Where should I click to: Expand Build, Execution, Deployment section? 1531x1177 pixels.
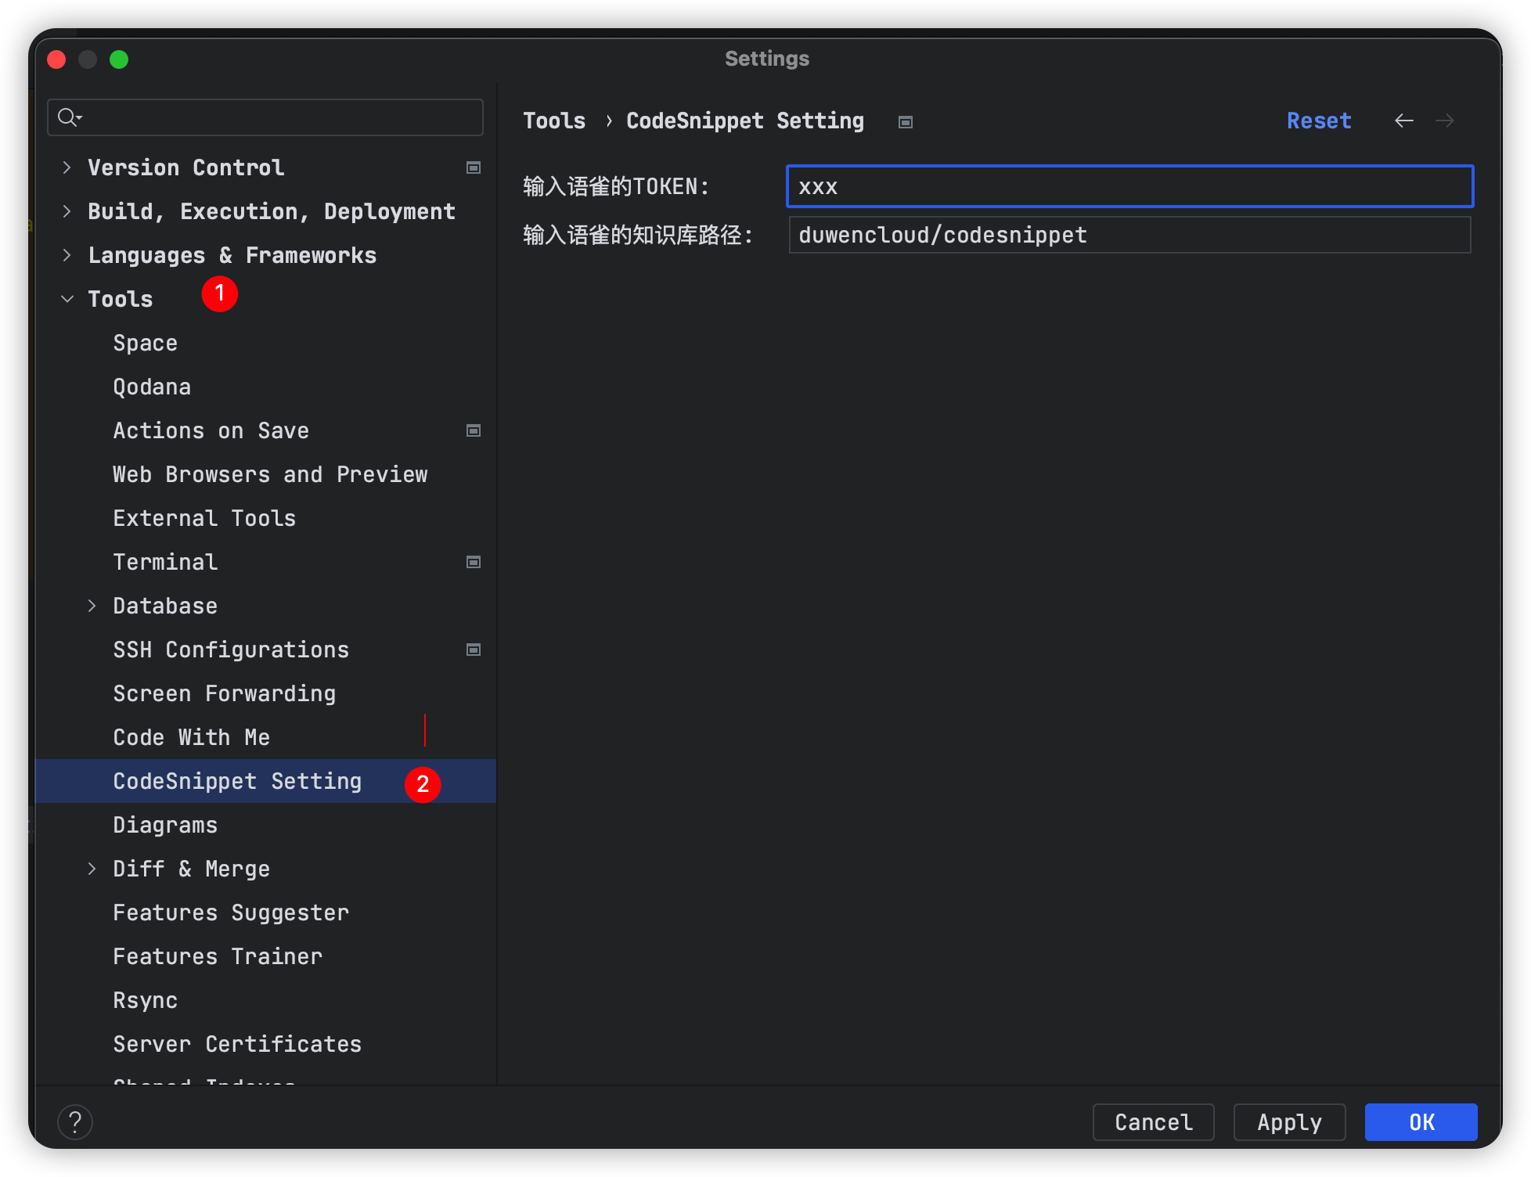tap(67, 211)
